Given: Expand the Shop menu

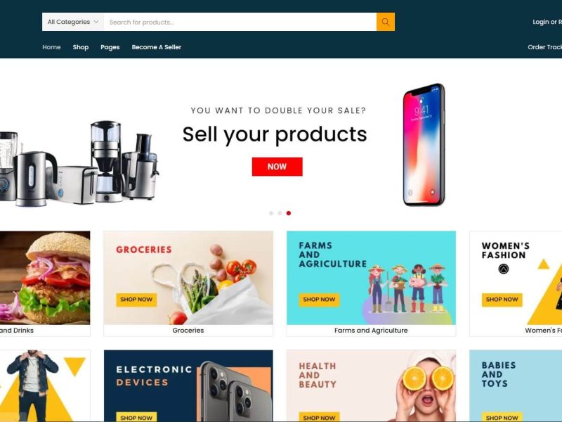Looking at the screenshot, I should (x=81, y=47).
